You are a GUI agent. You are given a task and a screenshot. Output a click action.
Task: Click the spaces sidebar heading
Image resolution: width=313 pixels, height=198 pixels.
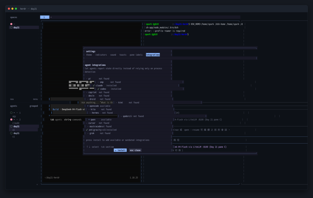click(13, 17)
